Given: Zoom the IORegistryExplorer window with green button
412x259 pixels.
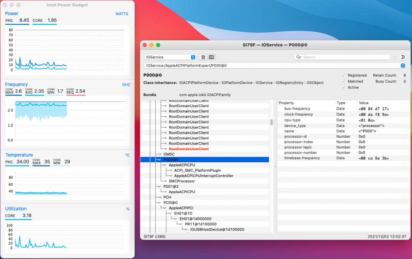Looking at the screenshot, I should (x=158, y=45).
